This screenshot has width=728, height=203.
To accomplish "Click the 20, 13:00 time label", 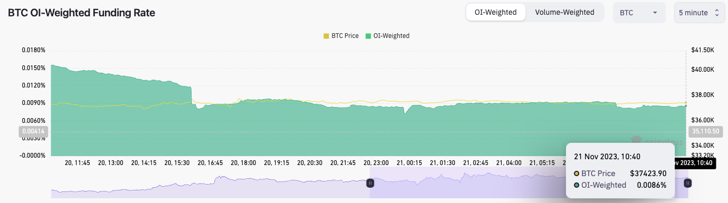I will click(x=111, y=163).
